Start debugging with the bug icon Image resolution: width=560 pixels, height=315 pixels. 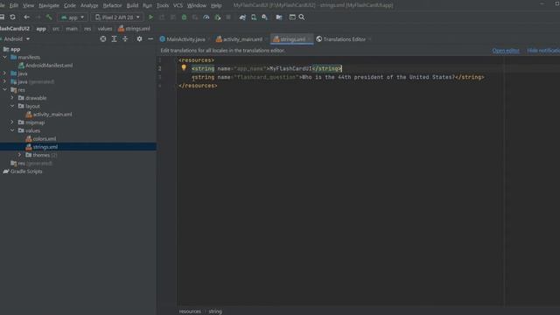185,17
